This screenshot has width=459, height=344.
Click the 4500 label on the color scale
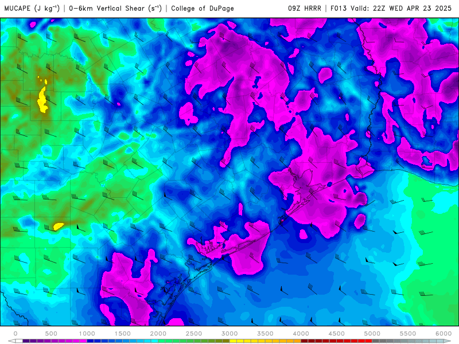337,334
